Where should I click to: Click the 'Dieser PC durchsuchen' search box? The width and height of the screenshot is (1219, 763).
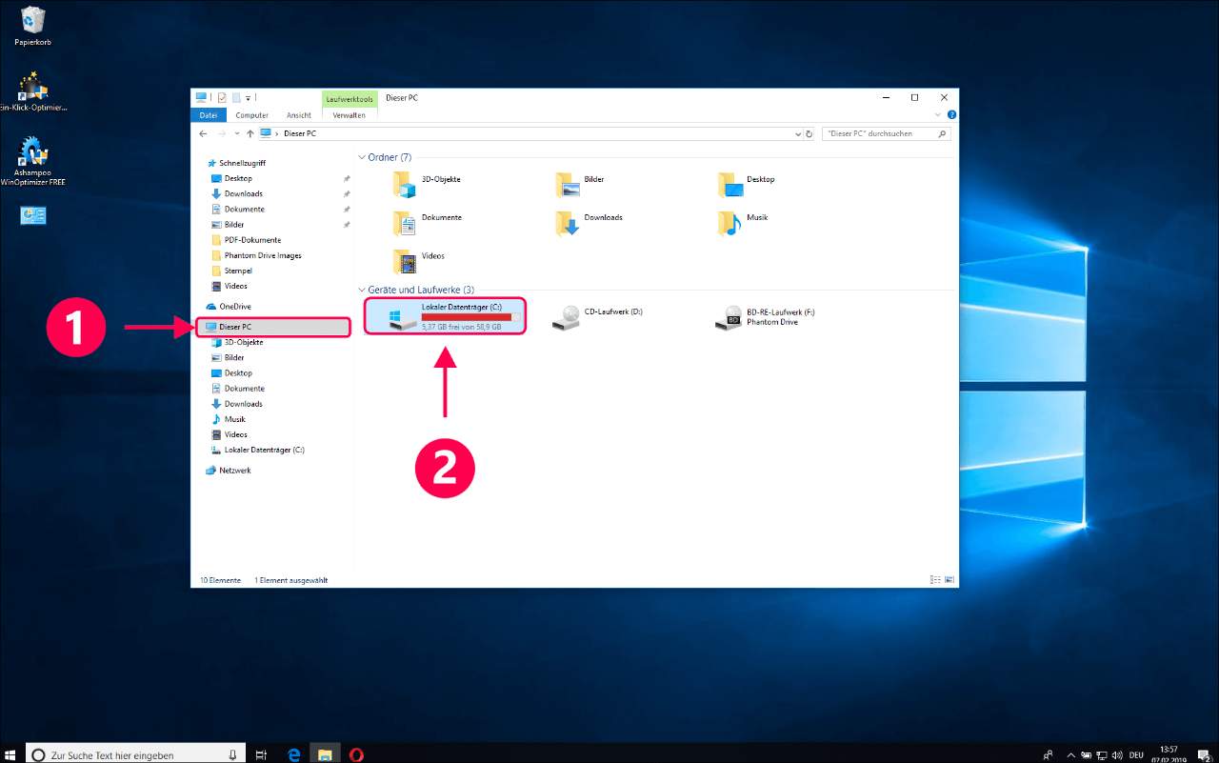(x=886, y=133)
